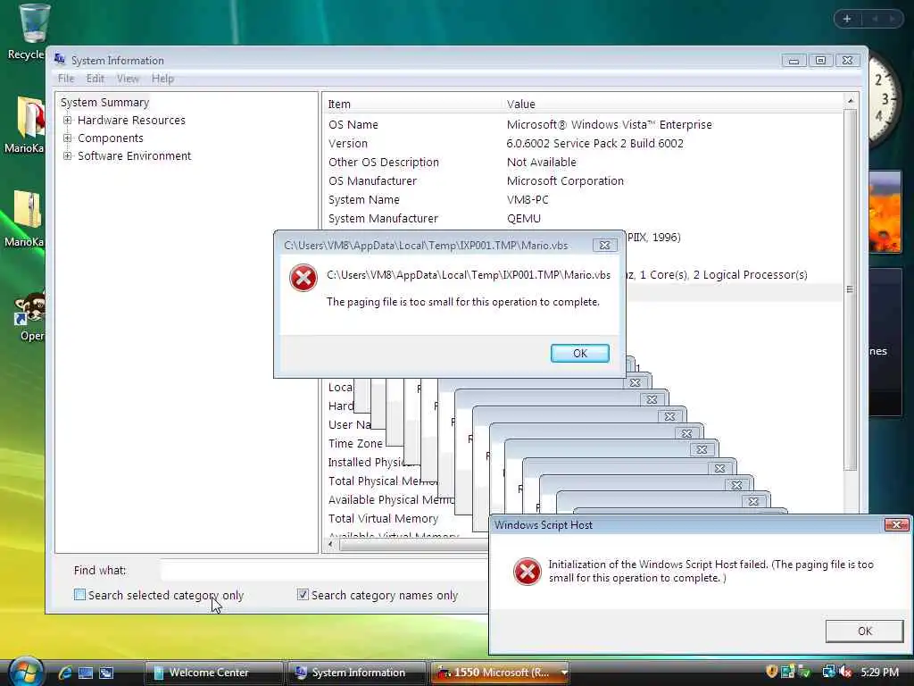Select System Summary in the tree
914x686 pixels.
[105, 102]
